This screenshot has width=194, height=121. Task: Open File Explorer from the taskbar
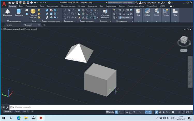(x=26, y=118)
